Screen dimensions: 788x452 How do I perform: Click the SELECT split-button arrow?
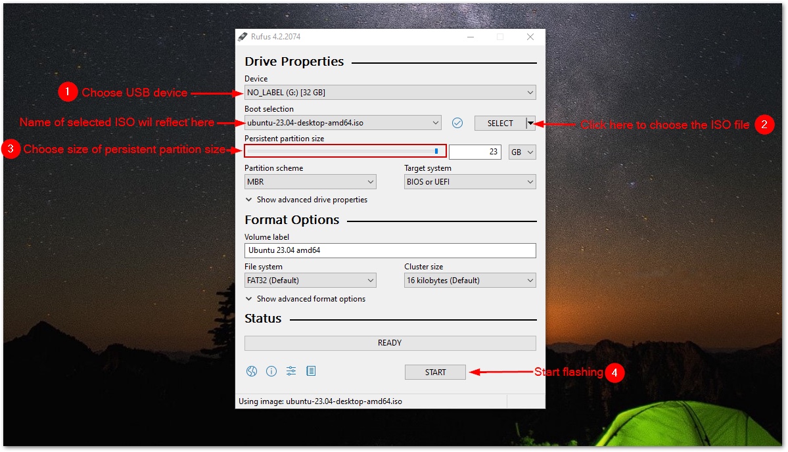(530, 123)
